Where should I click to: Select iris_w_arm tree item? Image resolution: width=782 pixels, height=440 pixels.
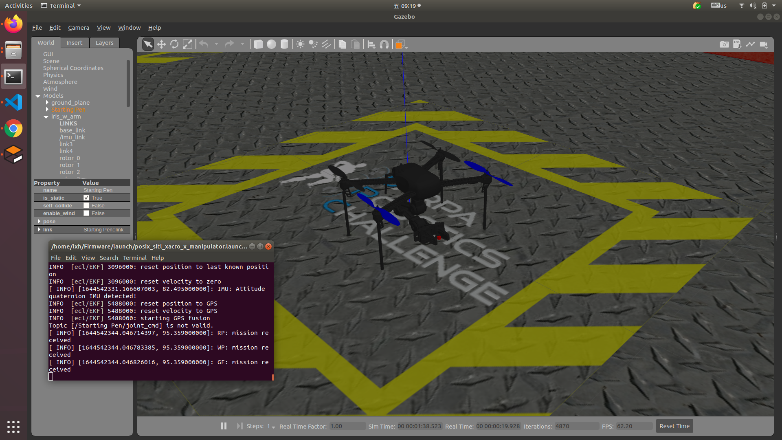point(66,116)
